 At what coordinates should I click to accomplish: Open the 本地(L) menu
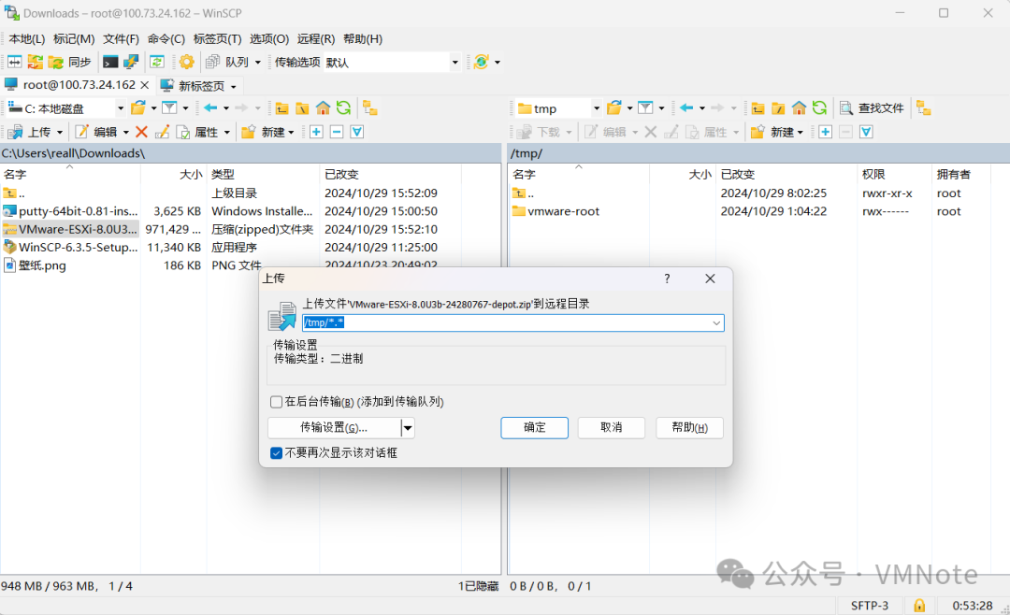[27, 39]
